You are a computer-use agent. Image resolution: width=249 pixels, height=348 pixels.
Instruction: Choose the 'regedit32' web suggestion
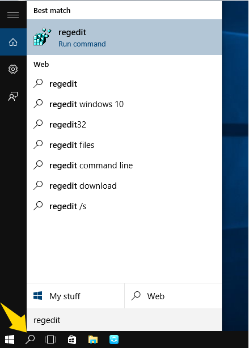pos(124,125)
